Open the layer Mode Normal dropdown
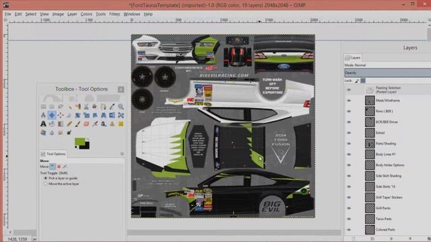The height and width of the screenshot is (242, 431). (388, 65)
